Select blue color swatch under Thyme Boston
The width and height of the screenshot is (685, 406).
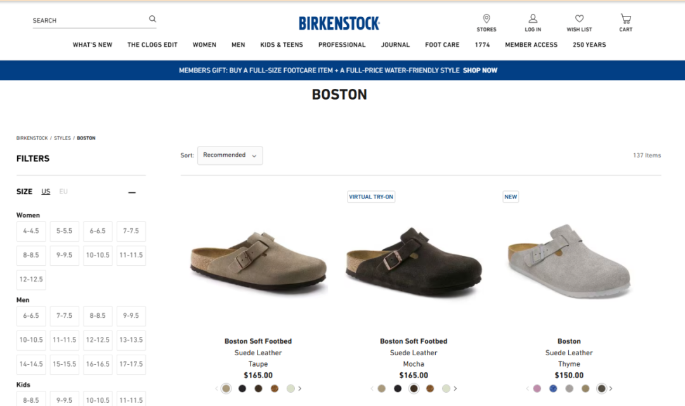(x=553, y=388)
